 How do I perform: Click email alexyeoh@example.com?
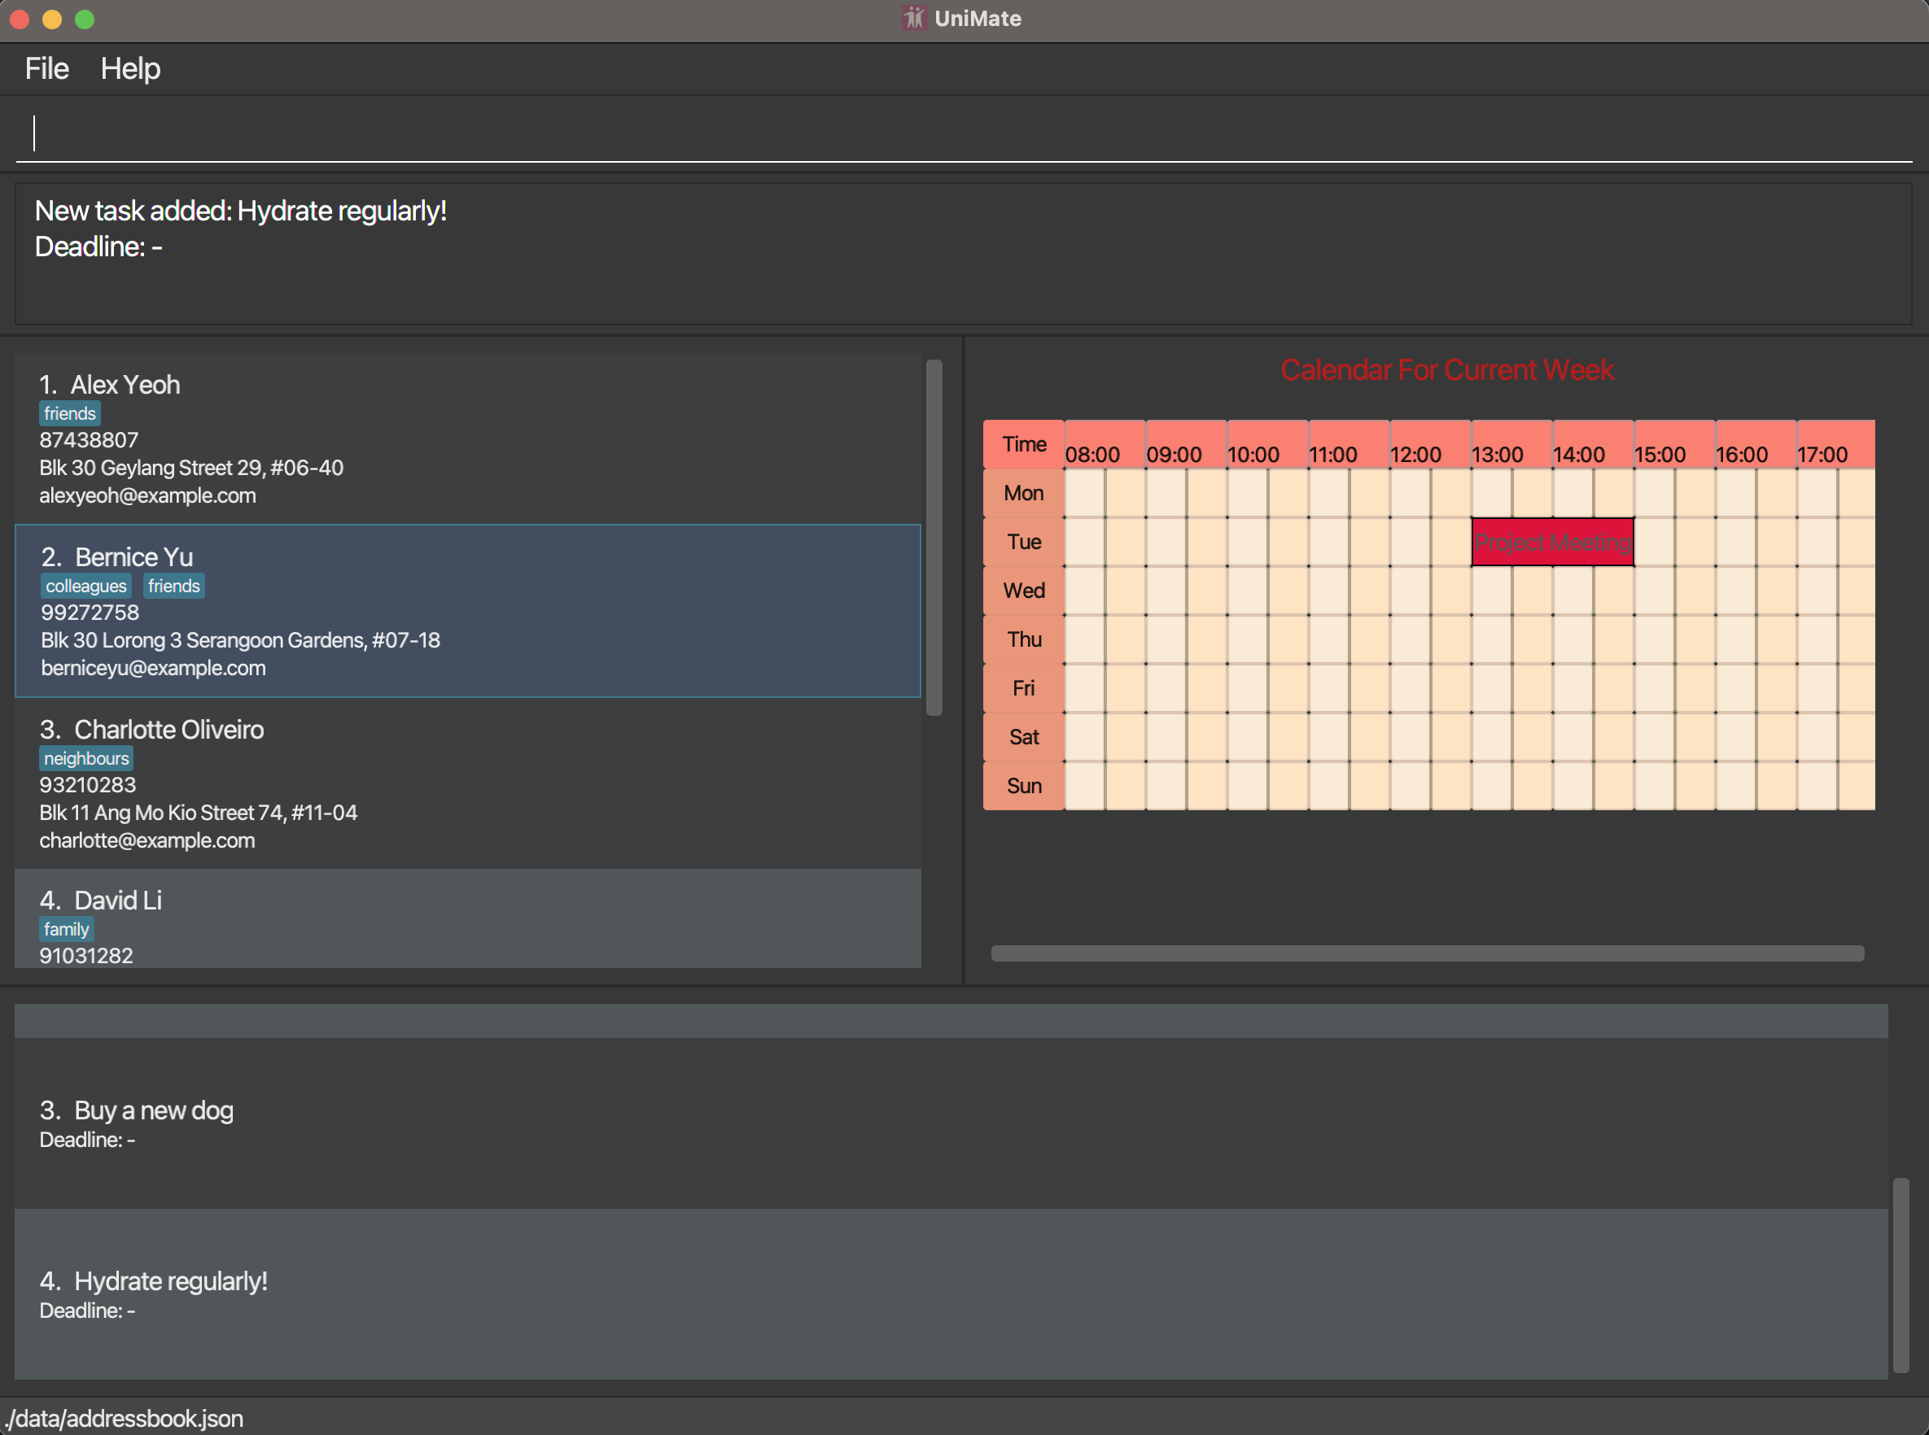click(x=147, y=496)
